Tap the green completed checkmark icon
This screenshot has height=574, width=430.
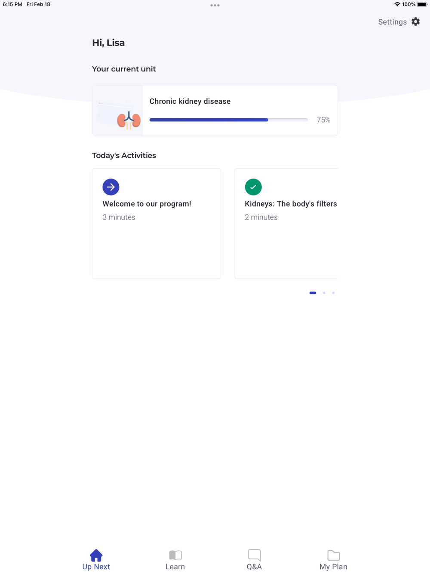pyautogui.click(x=253, y=187)
